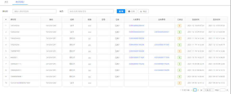Click the 打印 print button
The height and width of the screenshot is (94, 231).
point(132,11)
